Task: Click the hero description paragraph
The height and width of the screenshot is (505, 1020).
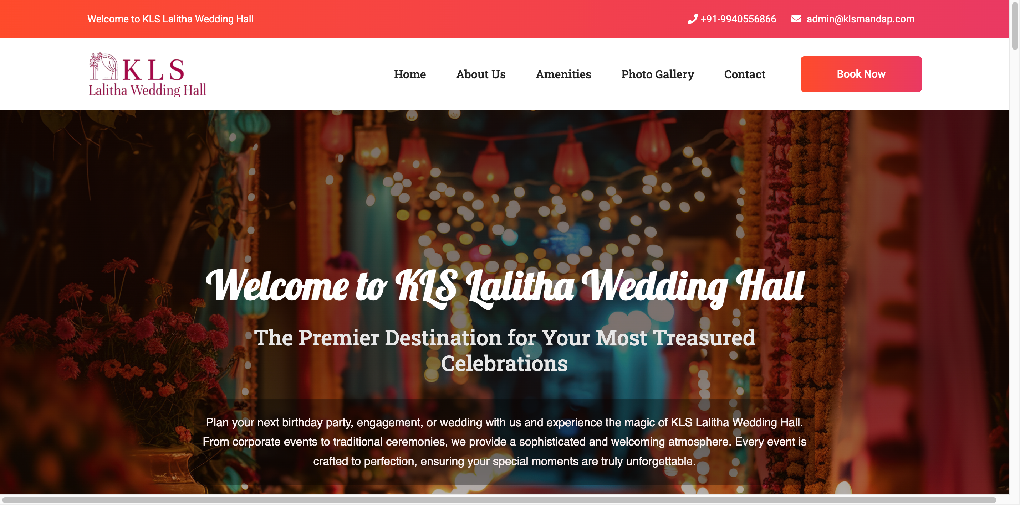Action: click(x=504, y=441)
